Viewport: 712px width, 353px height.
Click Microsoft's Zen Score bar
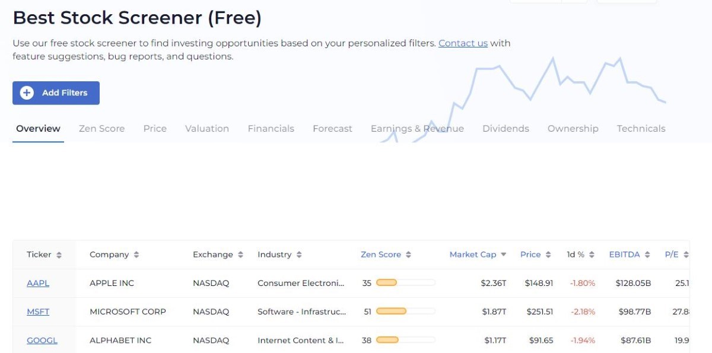coord(406,311)
